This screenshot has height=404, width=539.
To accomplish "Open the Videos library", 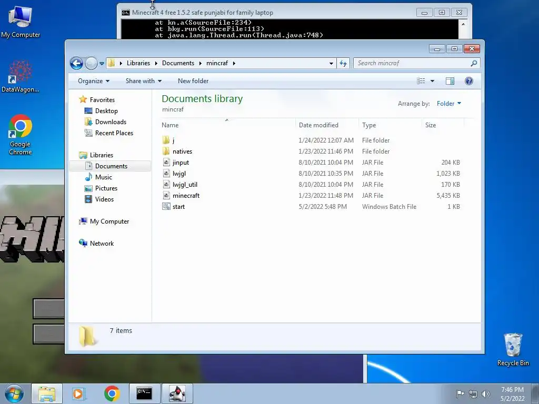I will [104, 199].
